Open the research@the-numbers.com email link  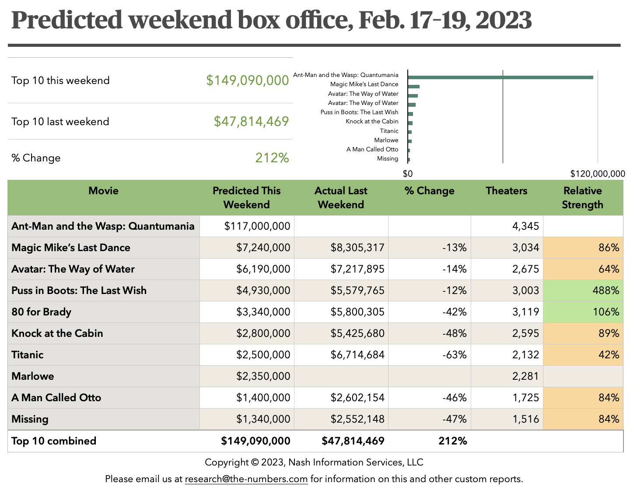(x=246, y=479)
